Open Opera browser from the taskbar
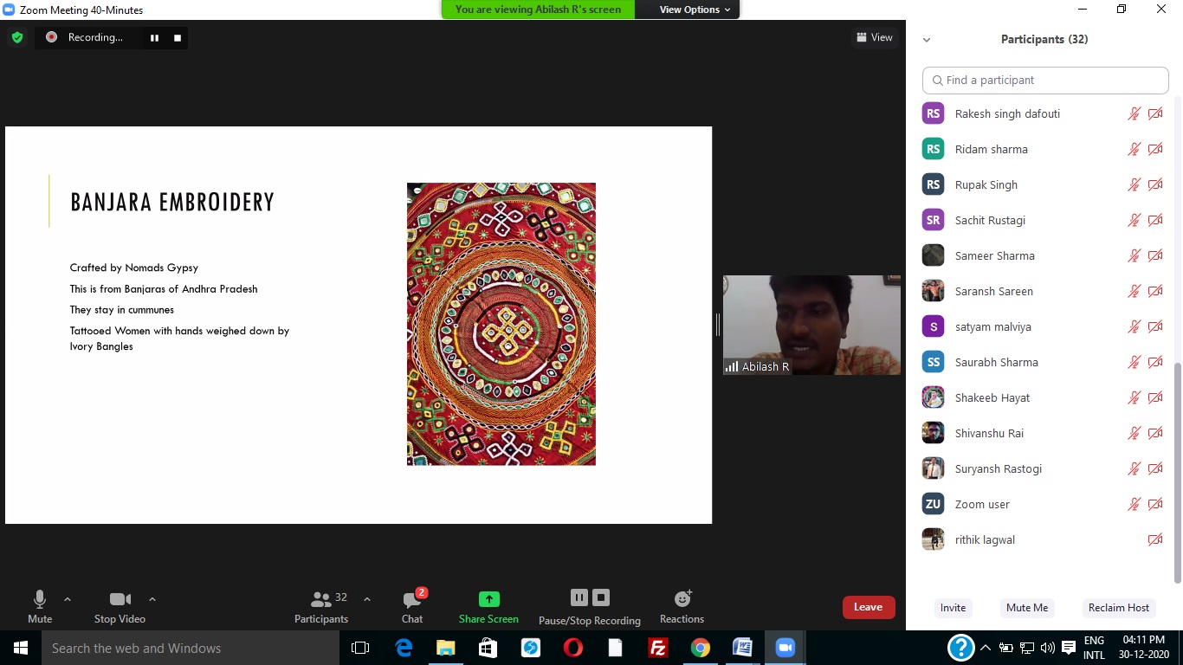The height and width of the screenshot is (665, 1183). click(572, 648)
